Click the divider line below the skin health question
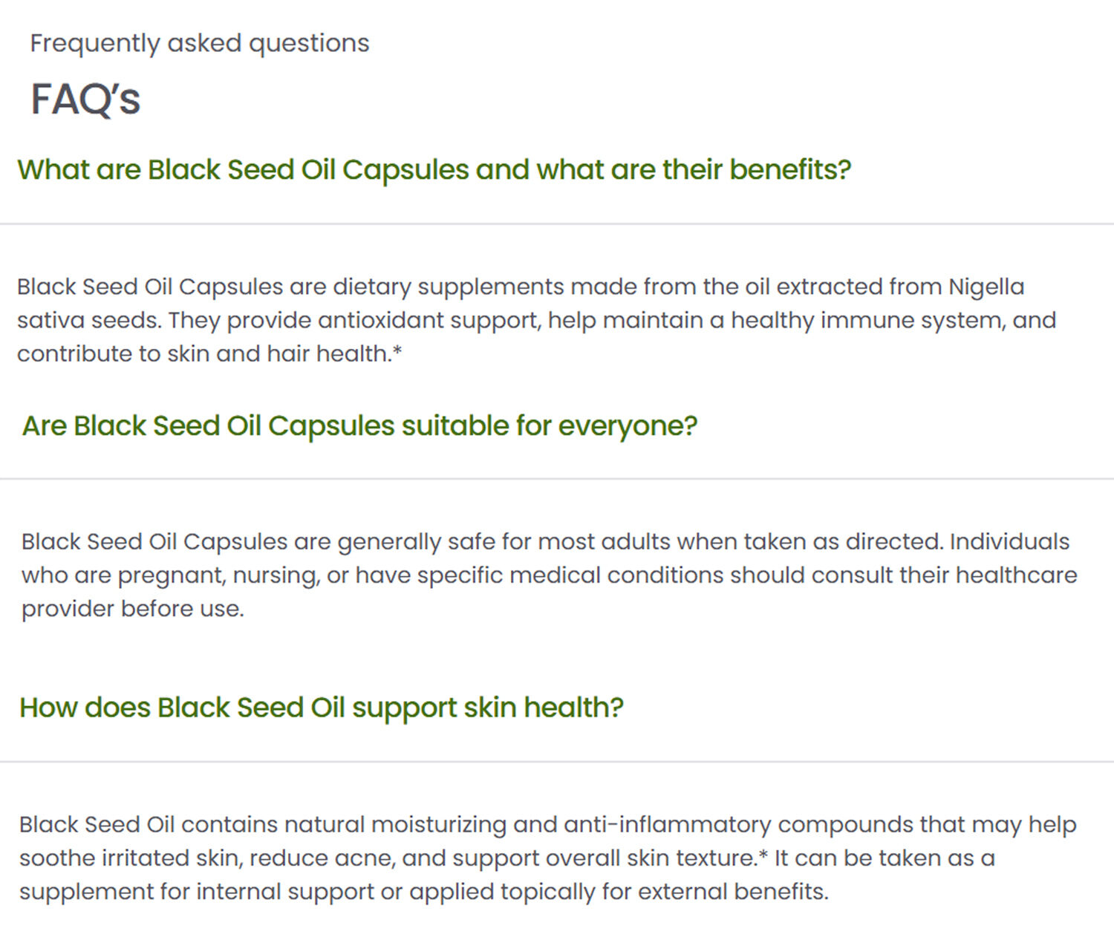The width and height of the screenshot is (1114, 940). click(x=557, y=761)
